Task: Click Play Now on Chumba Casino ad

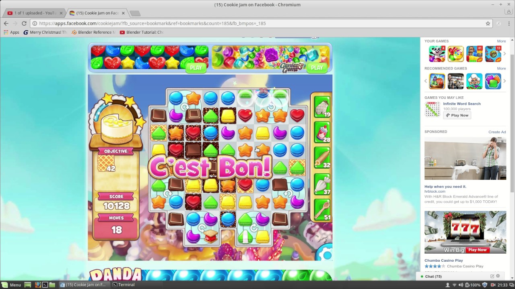Action: pos(477,250)
